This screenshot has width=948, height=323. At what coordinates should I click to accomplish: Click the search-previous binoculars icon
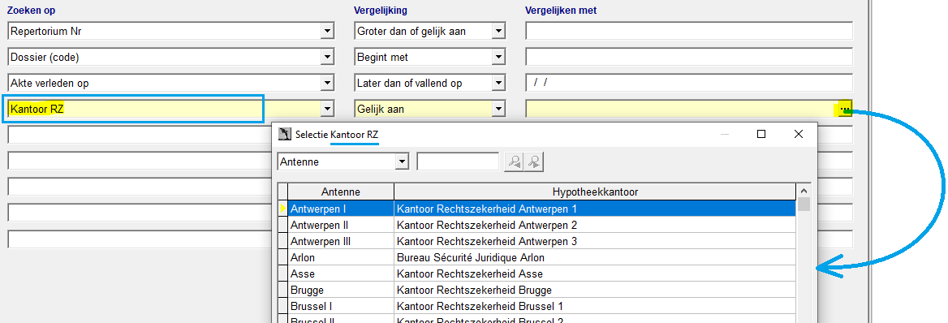click(514, 161)
